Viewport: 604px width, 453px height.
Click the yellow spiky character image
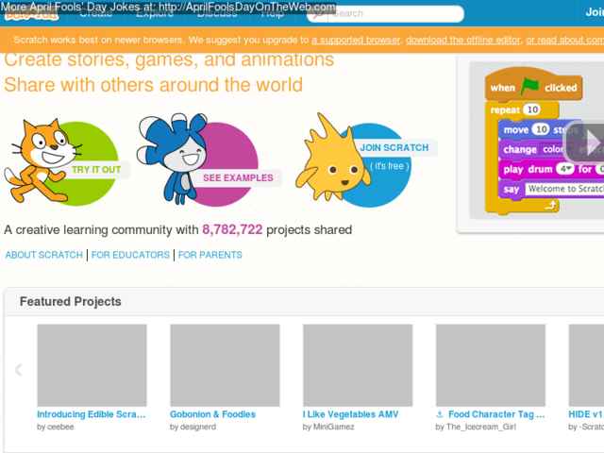click(332, 158)
